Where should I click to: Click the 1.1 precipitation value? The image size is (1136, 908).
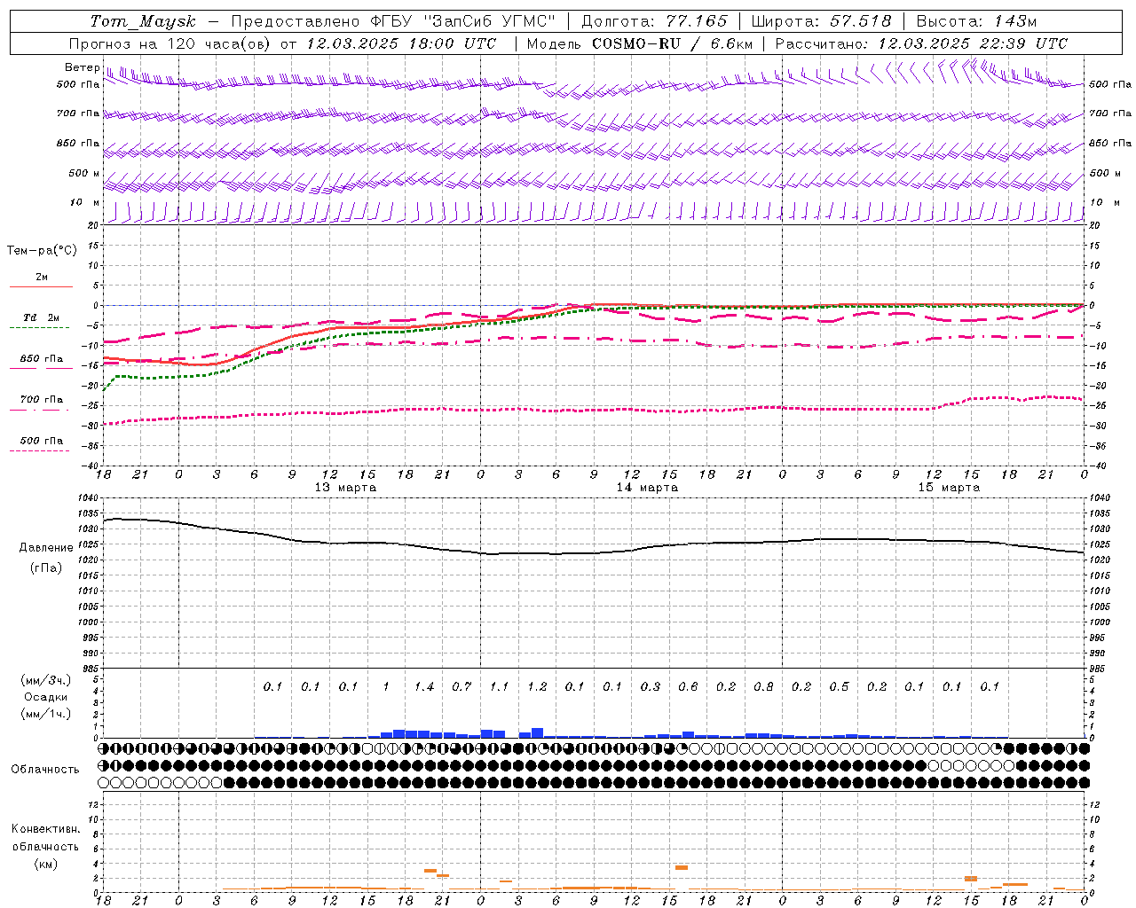coord(499,686)
